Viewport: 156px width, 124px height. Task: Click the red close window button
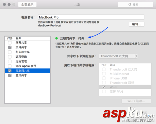[4, 4]
